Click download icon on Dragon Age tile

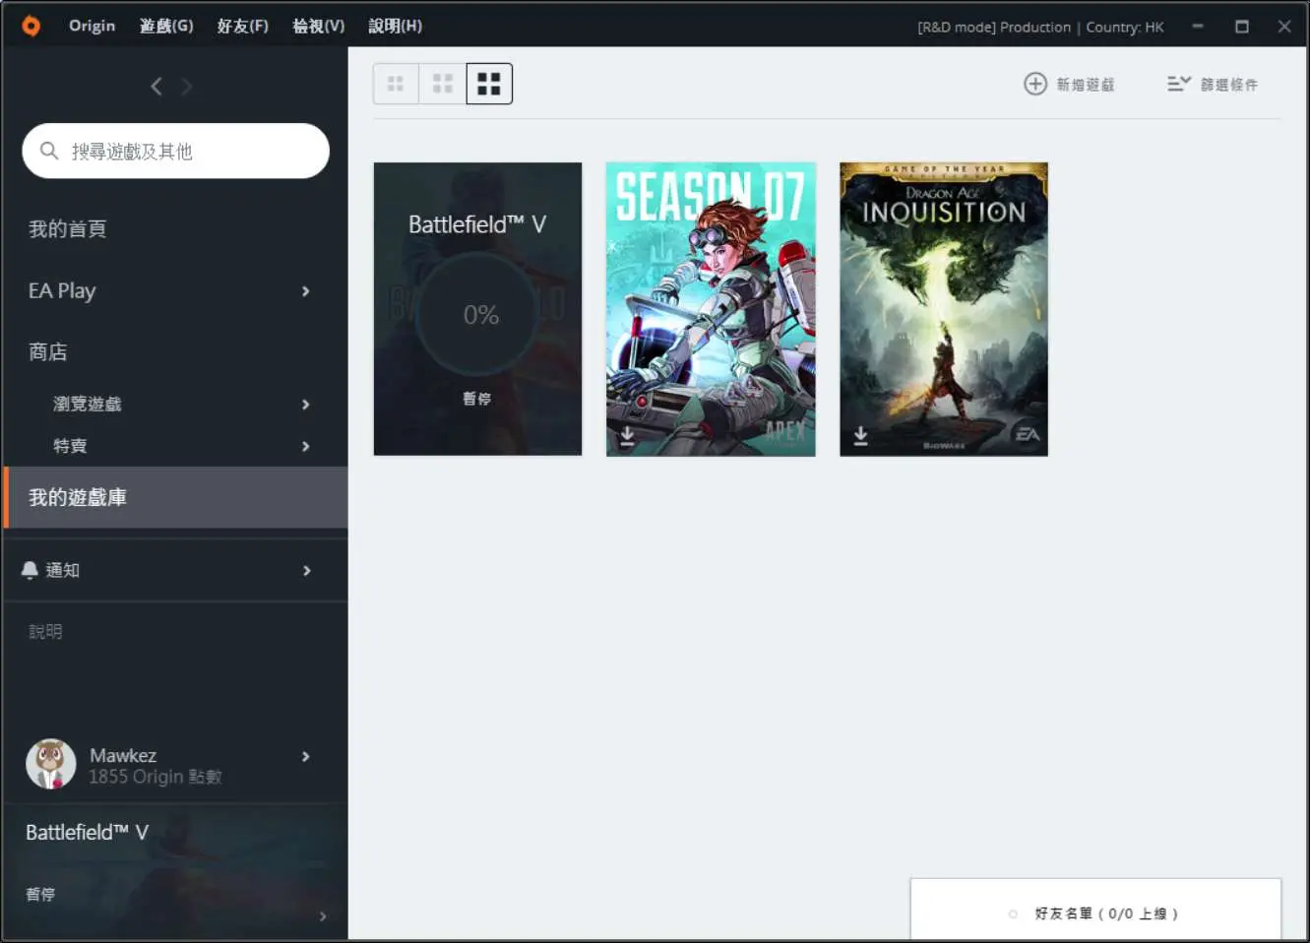[860, 435]
